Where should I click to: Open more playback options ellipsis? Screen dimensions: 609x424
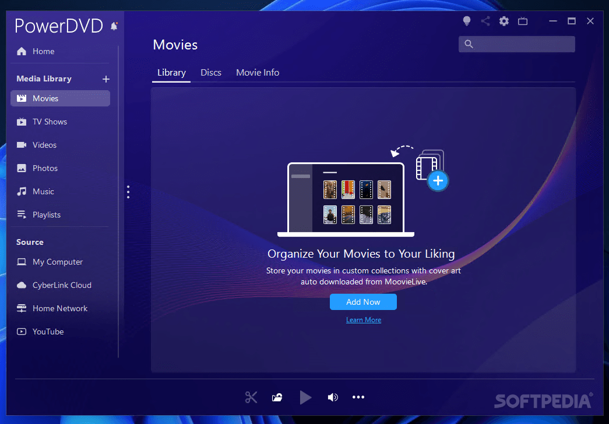358,397
